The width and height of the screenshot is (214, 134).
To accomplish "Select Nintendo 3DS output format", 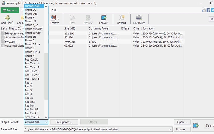I will (x=34, y=117).
